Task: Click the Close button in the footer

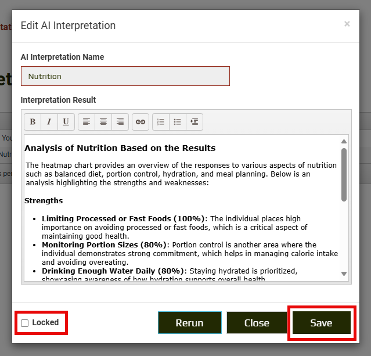Action: click(257, 323)
